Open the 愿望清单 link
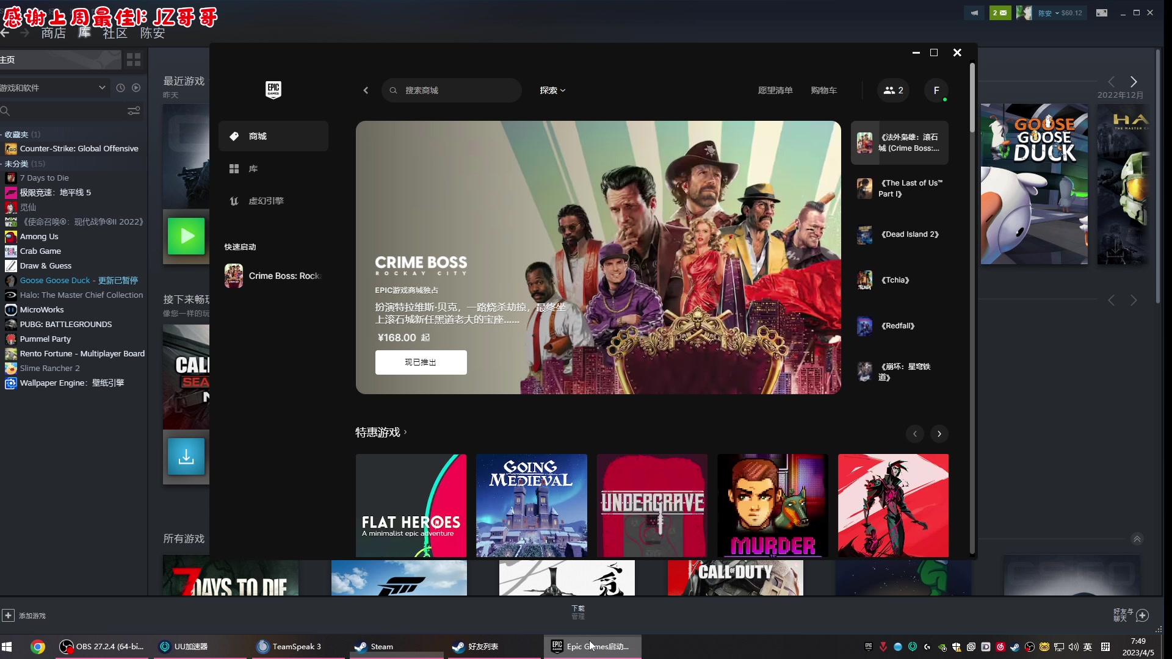The image size is (1172, 659). point(775,90)
